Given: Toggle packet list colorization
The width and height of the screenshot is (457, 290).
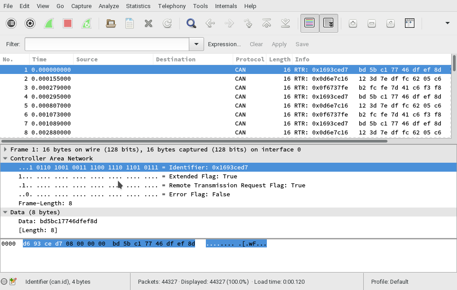Looking at the screenshot, I should (x=309, y=23).
